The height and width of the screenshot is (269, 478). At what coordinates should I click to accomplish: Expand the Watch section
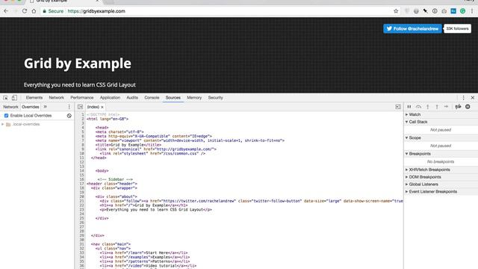point(406,114)
